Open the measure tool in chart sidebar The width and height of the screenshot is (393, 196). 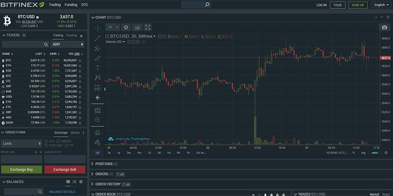pos(97,110)
